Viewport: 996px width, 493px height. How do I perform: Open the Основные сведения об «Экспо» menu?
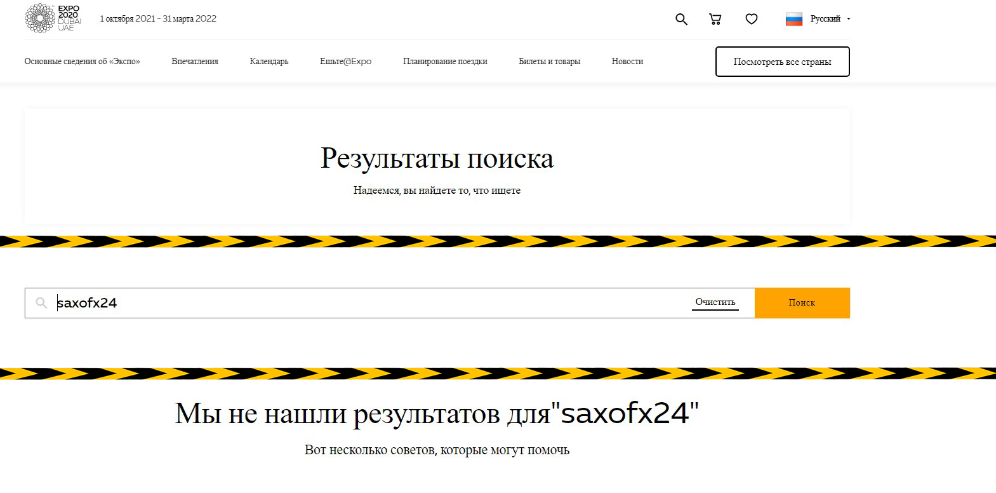click(82, 62)
